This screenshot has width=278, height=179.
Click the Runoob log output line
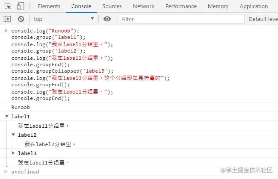point(21,107)
